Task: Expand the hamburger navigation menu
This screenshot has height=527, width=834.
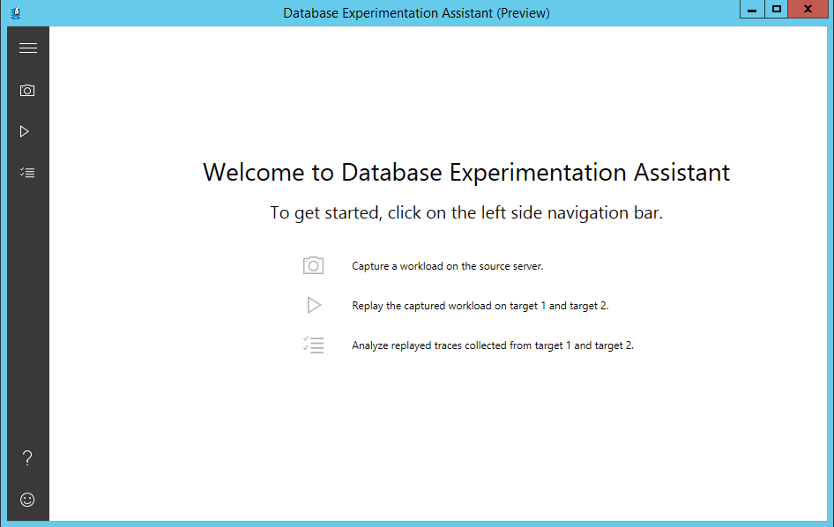Action: (x=28, y=48)
